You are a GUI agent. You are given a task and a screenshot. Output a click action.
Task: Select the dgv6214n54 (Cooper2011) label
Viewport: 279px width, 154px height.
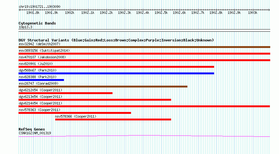pyautogui.click(x=40, y=103)
